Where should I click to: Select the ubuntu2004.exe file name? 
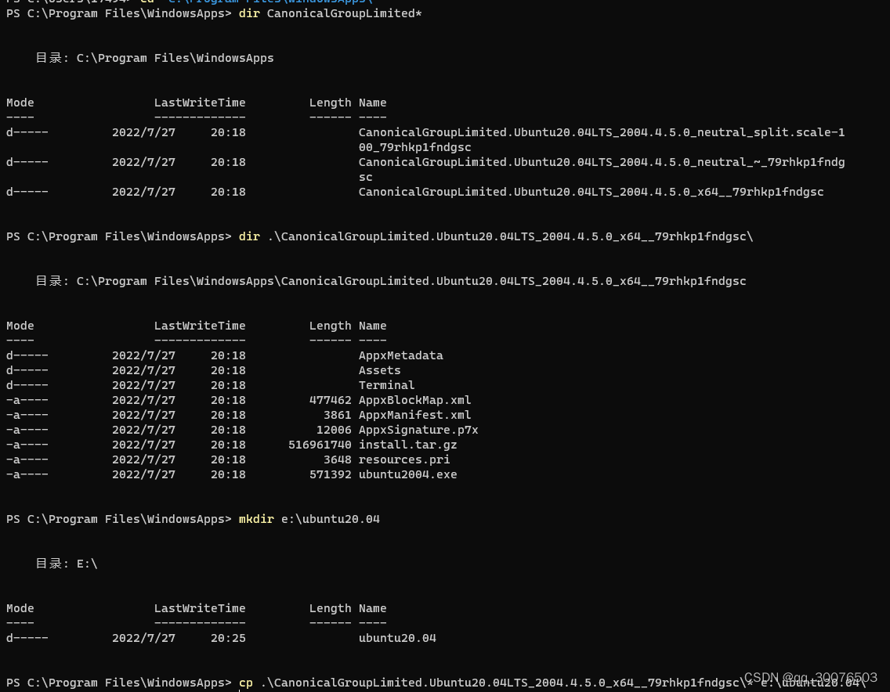click(407, 474)
